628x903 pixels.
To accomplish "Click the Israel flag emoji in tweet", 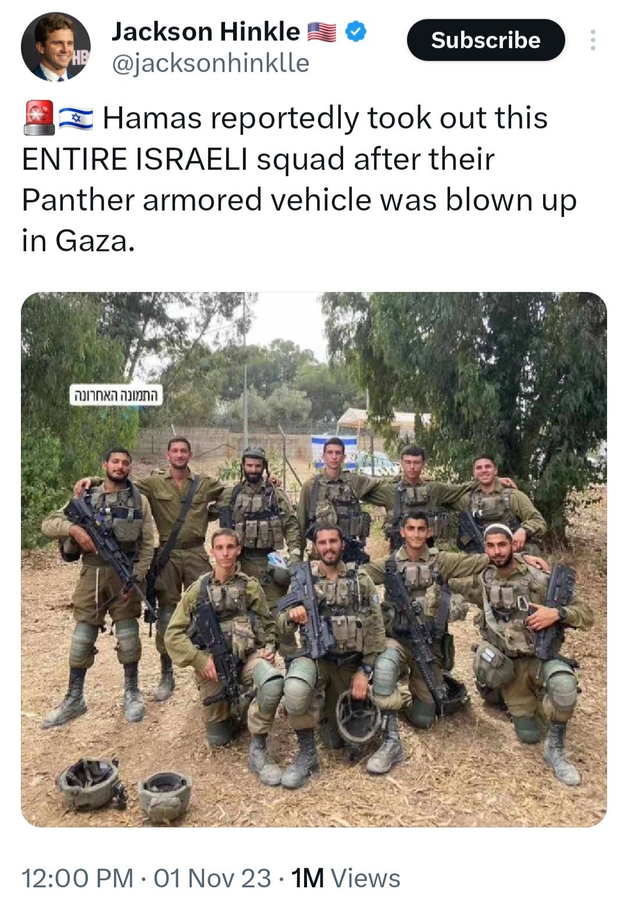I will tap(76, 119).
